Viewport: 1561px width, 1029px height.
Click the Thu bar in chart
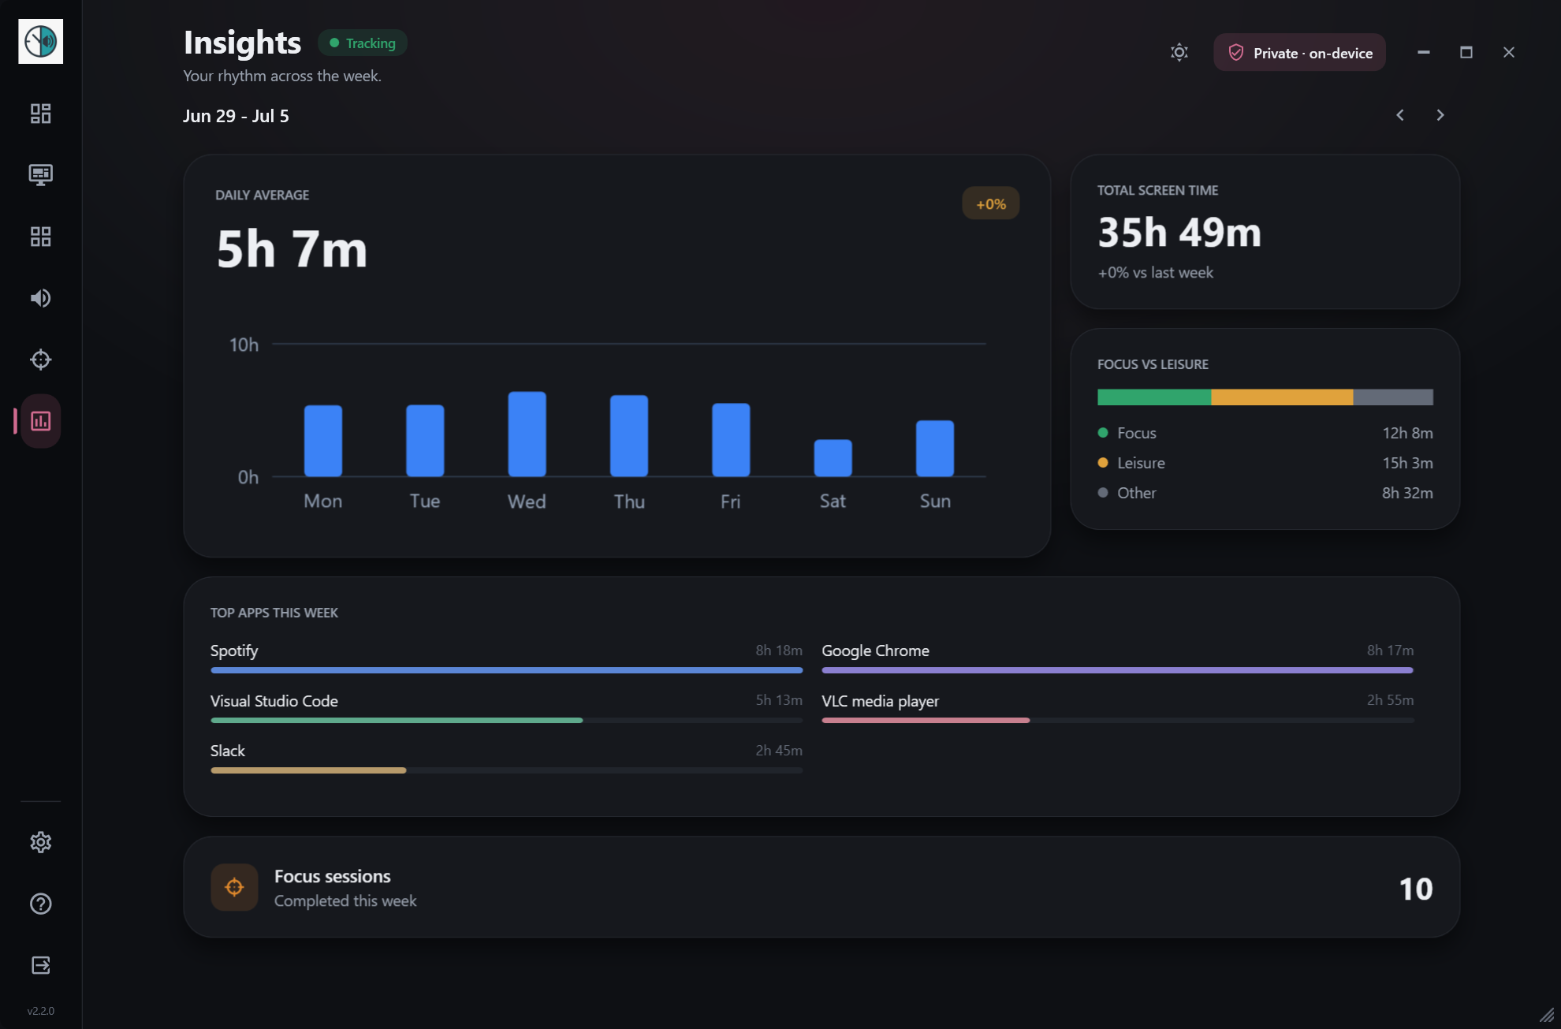coord(629,435)
